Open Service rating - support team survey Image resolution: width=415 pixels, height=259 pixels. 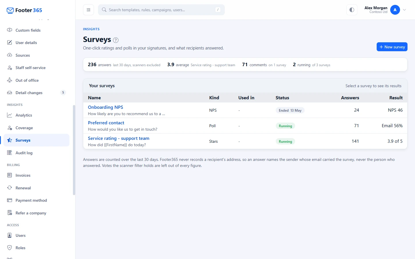tap(118, 138)
